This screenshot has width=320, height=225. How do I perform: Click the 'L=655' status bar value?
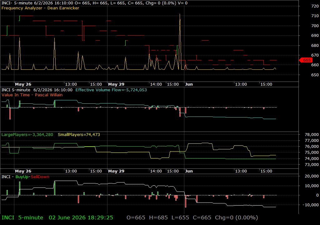(180, 217)
